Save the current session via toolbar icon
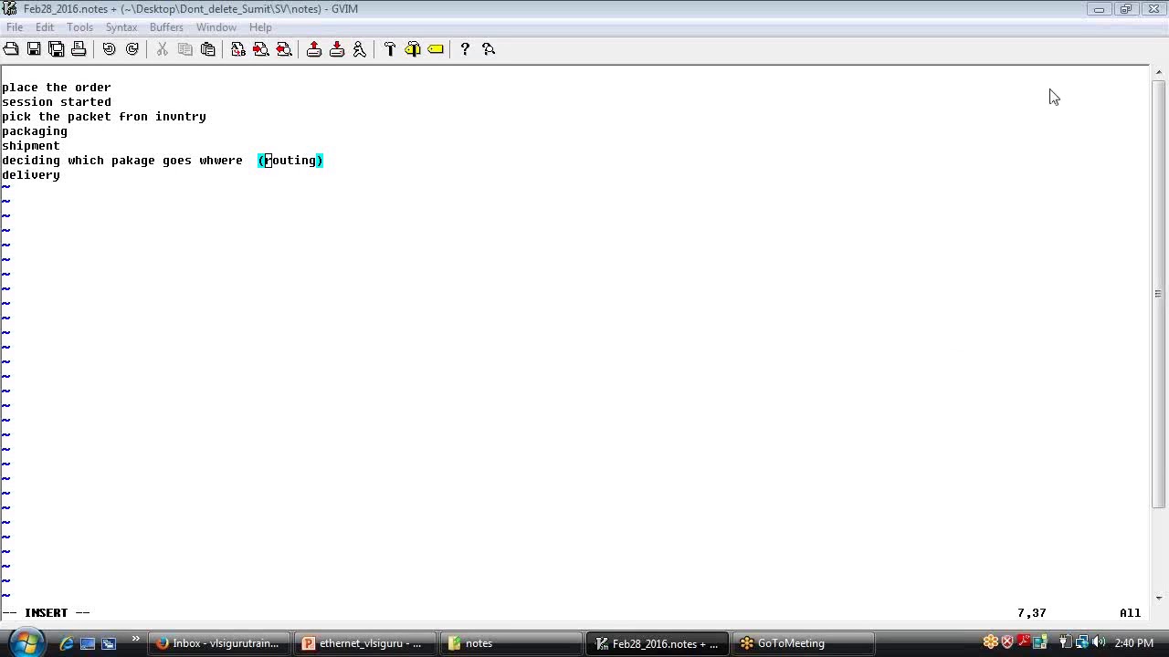 (x=337, y=49)
